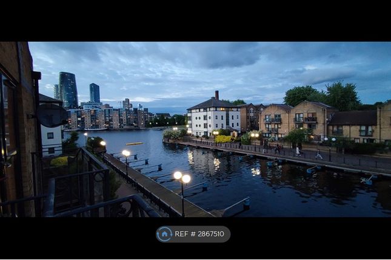Click the yellow floating pontoon on the water
The width and height of the screenshot is (391, 260).
[134, 144]
